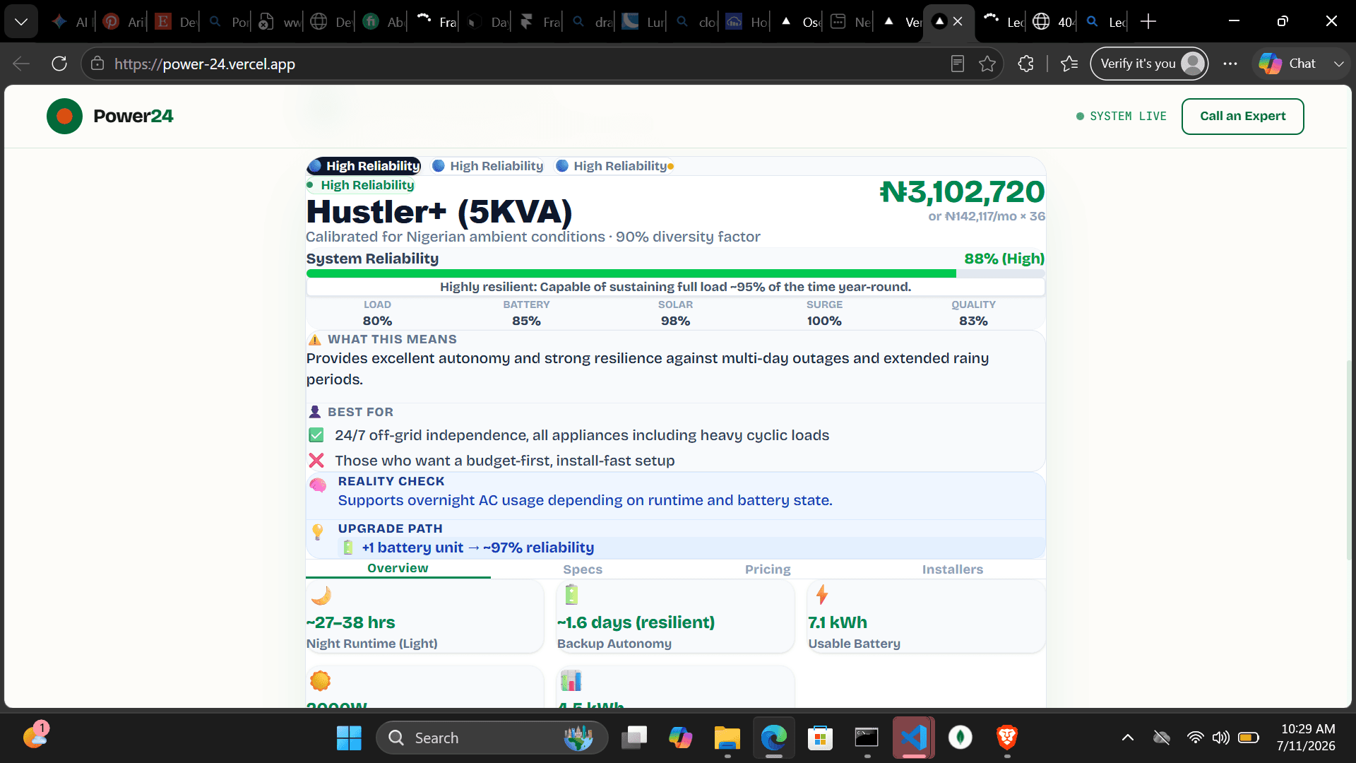Screen dimensions: 1356x763
Task: Switch to the Specs tab
Action: coord(583,569)
